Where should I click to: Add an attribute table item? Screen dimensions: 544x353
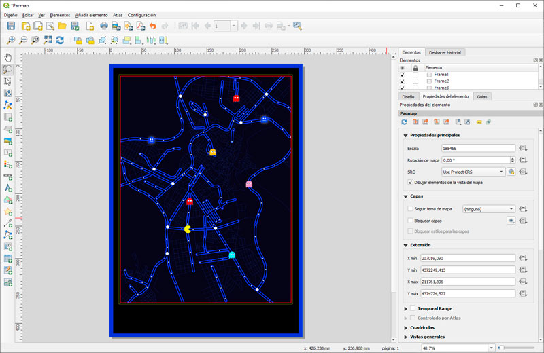coord(7,259)
